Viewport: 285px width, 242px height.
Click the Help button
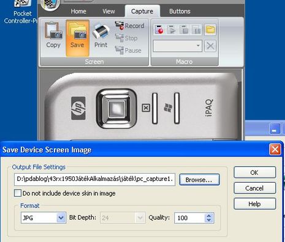click(x=254, y=204)
